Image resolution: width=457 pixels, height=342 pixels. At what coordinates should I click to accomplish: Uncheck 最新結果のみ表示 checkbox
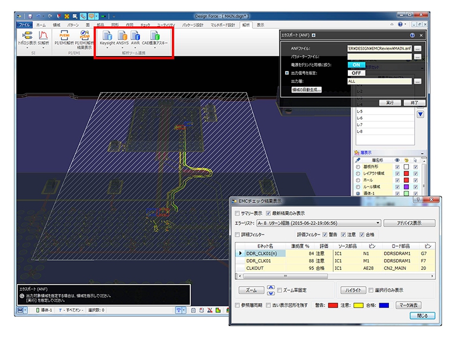point(268,213)
